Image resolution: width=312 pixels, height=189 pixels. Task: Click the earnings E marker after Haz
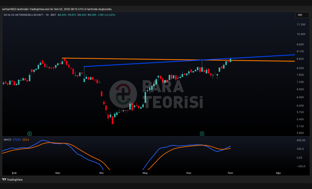coord(202,133)
